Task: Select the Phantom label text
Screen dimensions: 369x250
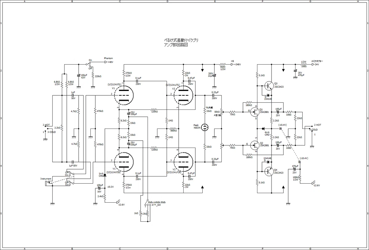Action: (109, 58)
